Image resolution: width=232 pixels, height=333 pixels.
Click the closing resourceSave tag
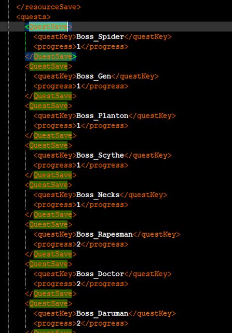pos(48,7)
